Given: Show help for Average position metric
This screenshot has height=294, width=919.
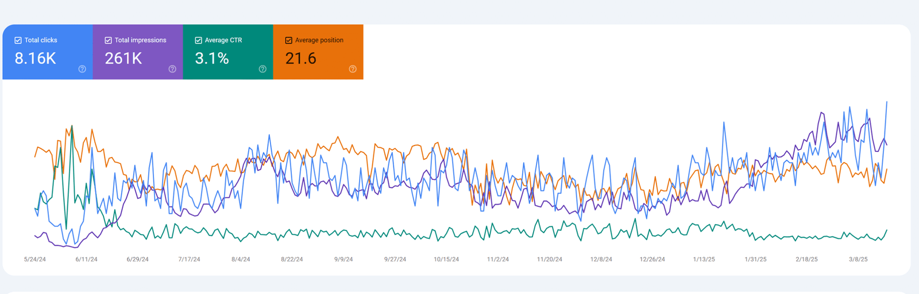Looking at the screenshot, I should pyautogui.click(x=353, y=69).
